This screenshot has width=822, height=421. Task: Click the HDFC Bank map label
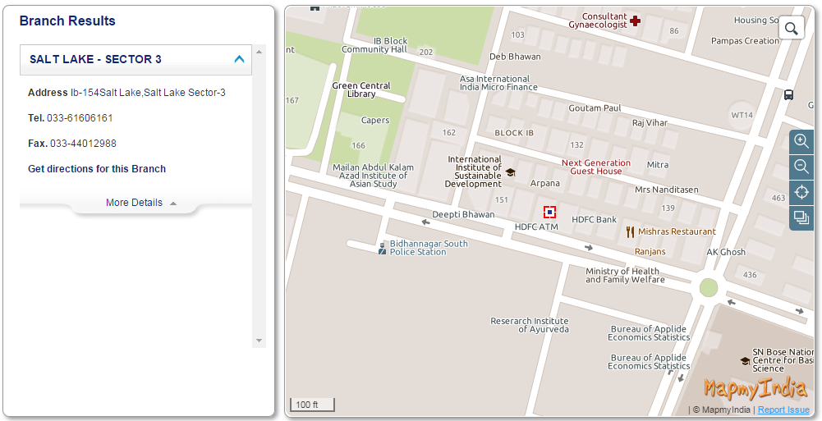594,220
